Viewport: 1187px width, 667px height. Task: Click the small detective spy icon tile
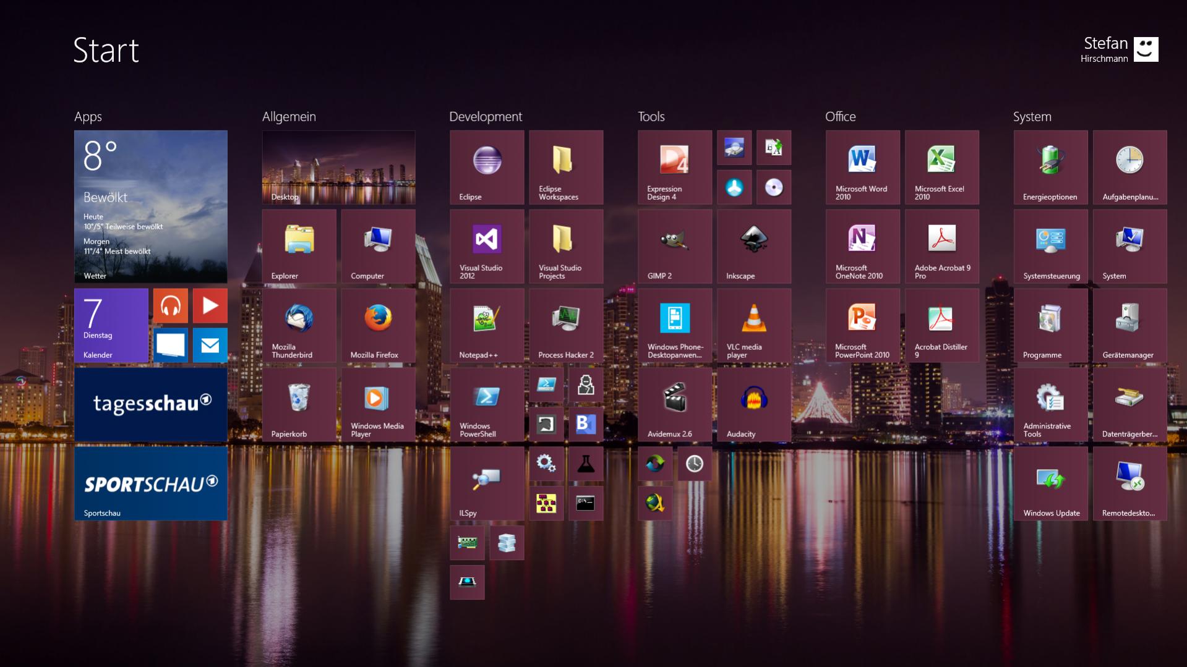click(x=586, y=384)
